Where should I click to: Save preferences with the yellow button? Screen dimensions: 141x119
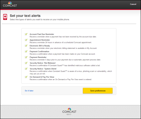98,91
